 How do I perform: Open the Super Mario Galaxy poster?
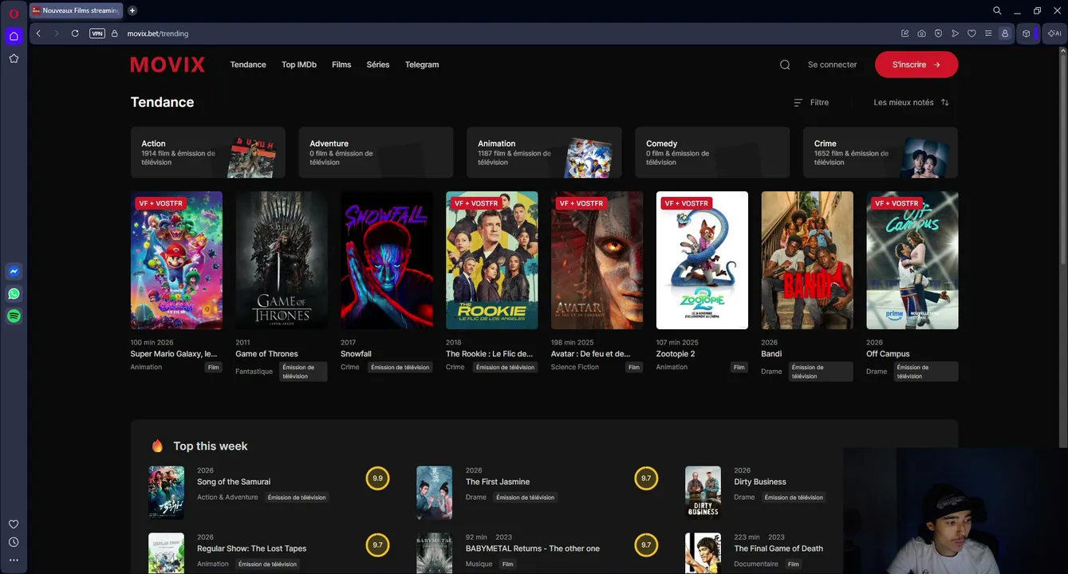[x=176, y=260]
